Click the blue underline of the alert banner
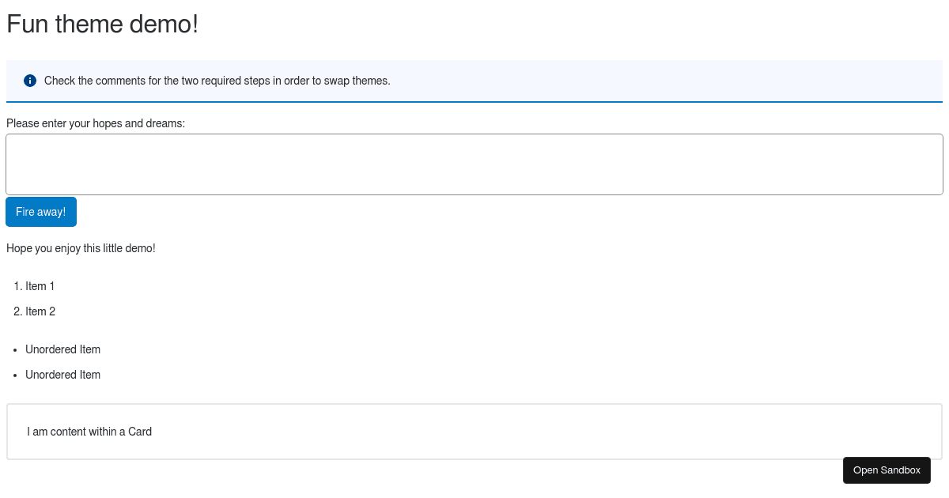The height and width of the screenshot is (498, 949). pos(475,101)
